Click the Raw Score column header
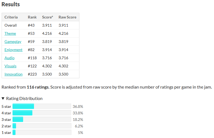Viewport: 214px width, 138px height. tap(67, 17)
